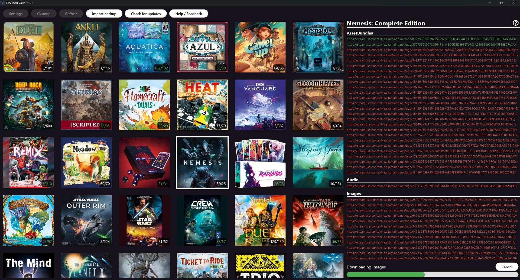Click the Downloading Images status text
Image resolution: width=520 pixels, height=280 pixels.
366,267
